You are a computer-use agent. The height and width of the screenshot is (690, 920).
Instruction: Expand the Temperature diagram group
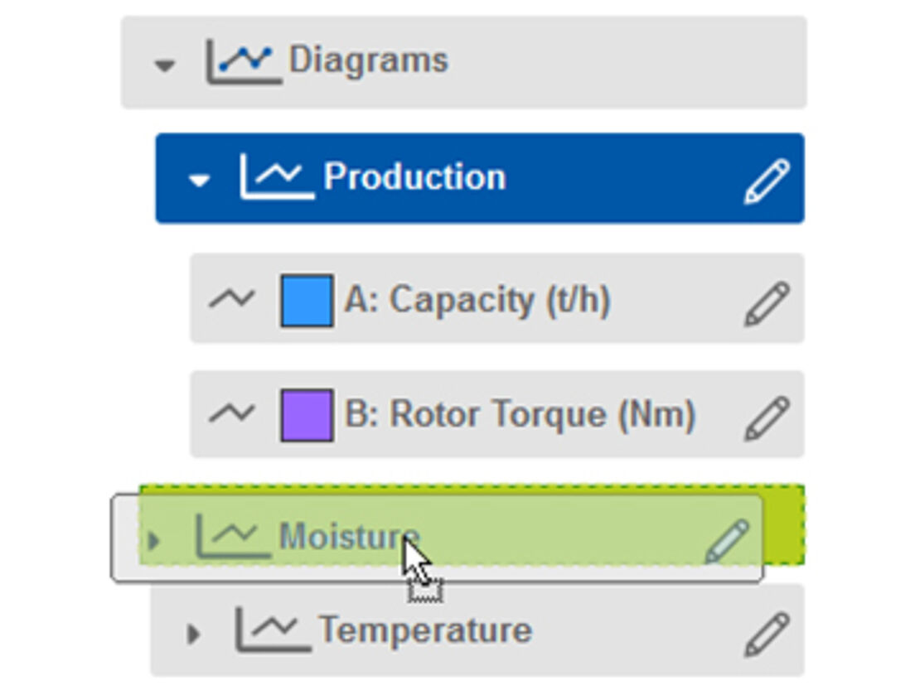[193, 635]
